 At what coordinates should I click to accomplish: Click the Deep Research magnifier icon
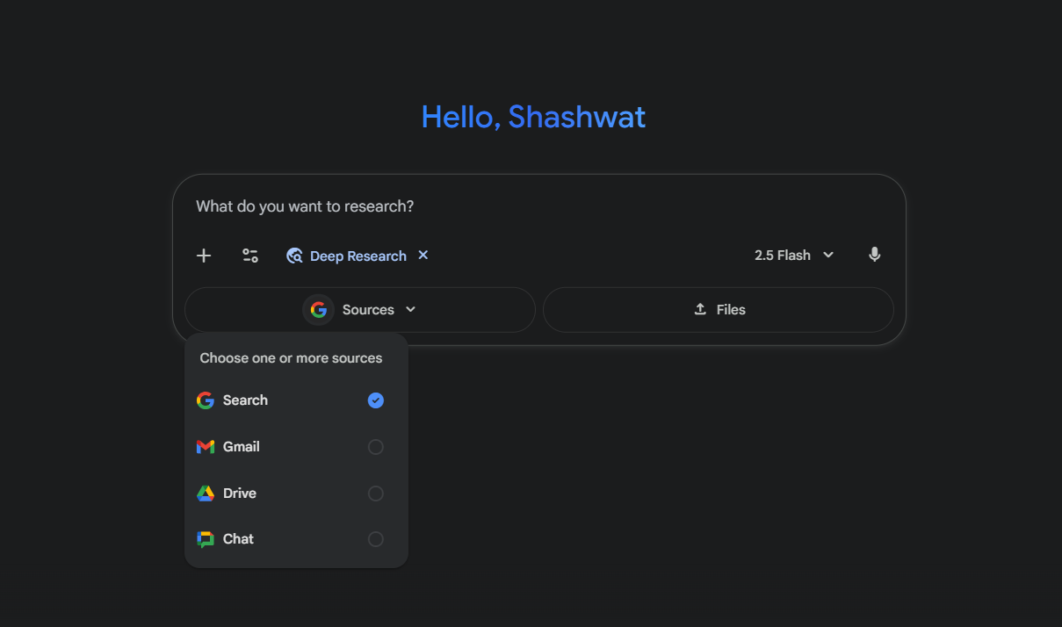point(295,256)
